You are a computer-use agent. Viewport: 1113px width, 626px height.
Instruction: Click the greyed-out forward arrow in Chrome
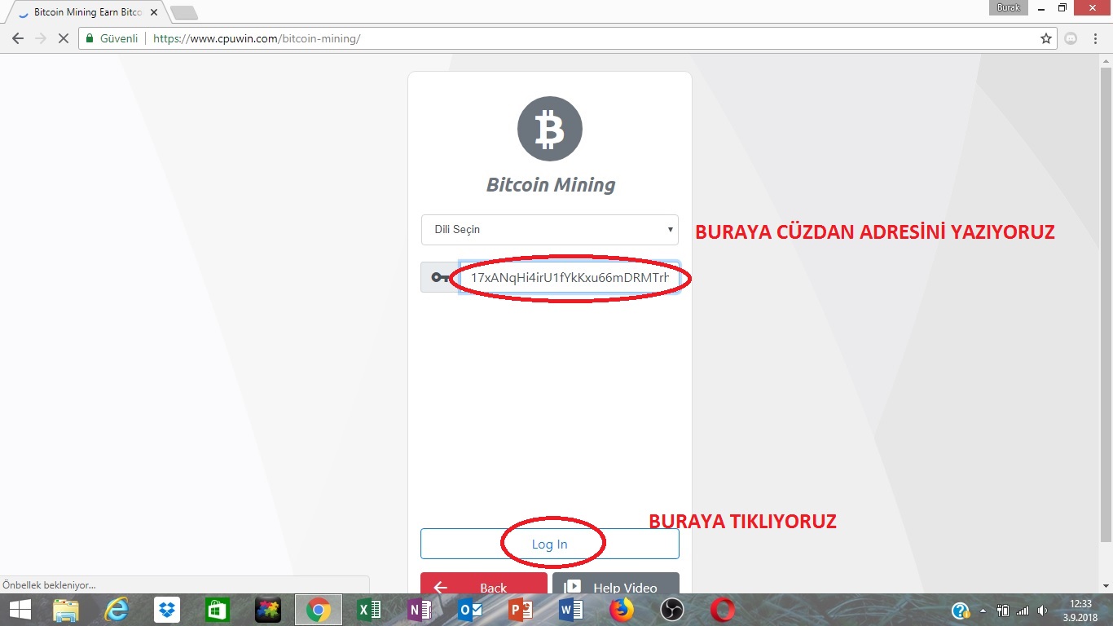coord(40,38)
